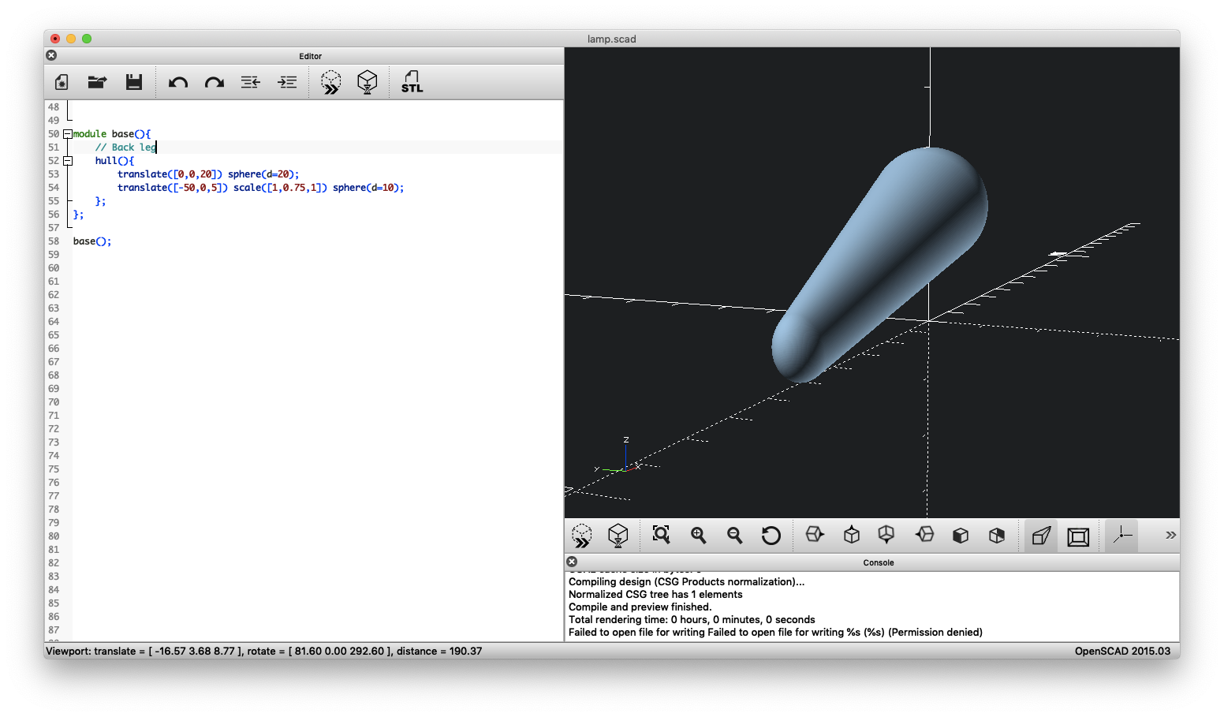Viewport: 1224px width, 717px height.
Task: Zoom in on the 3D viewport
Action: click(x=698, y=535)
